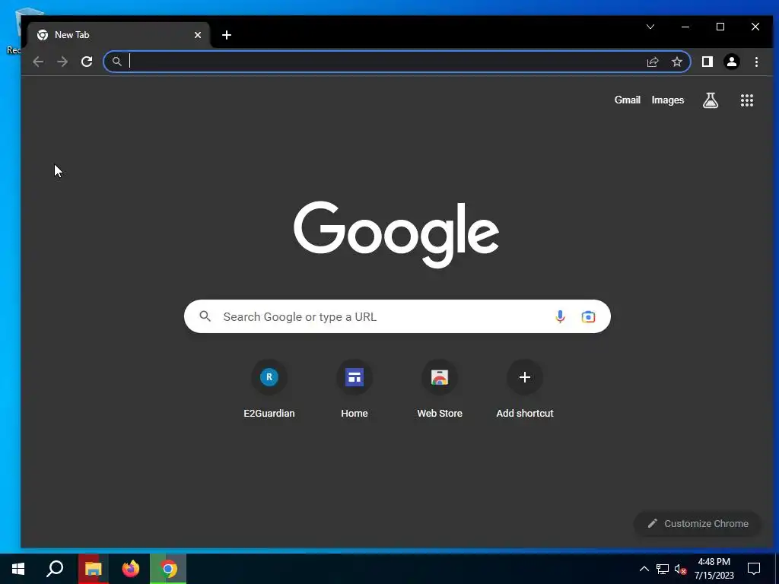Search by image with the camera icon
The image size is (779, 584).
(x=588, y=316)
